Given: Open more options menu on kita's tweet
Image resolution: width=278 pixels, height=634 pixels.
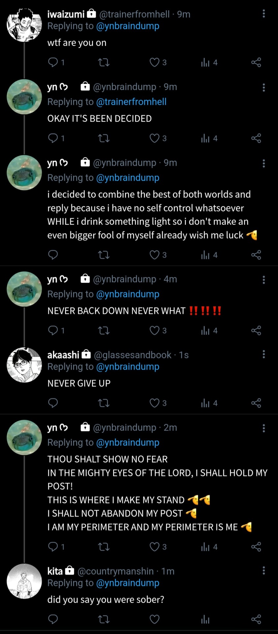Looking at the screenshot, I should tap(264, 571).
